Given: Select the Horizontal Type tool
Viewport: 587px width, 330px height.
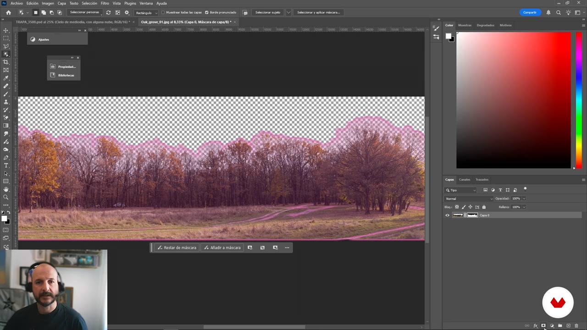Looking at the screenshot, I should (6, 165).
